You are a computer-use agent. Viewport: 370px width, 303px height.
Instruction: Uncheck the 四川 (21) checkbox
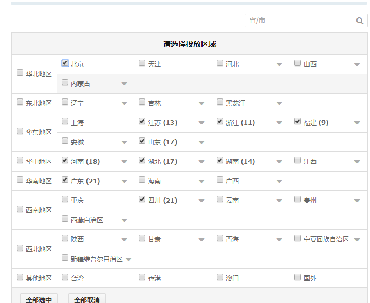pos(142,199)
